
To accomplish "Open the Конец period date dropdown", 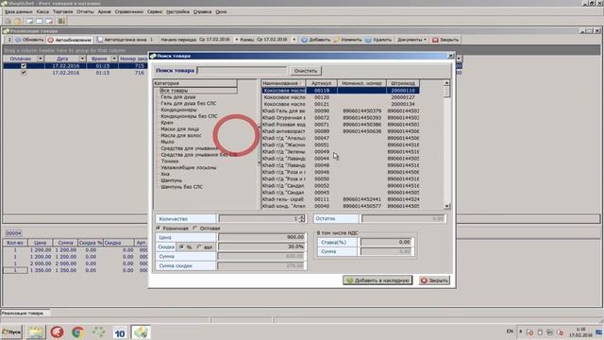I will (x=294, y=40).
